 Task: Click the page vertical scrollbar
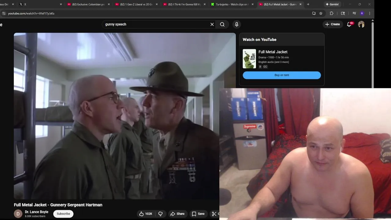372,55
